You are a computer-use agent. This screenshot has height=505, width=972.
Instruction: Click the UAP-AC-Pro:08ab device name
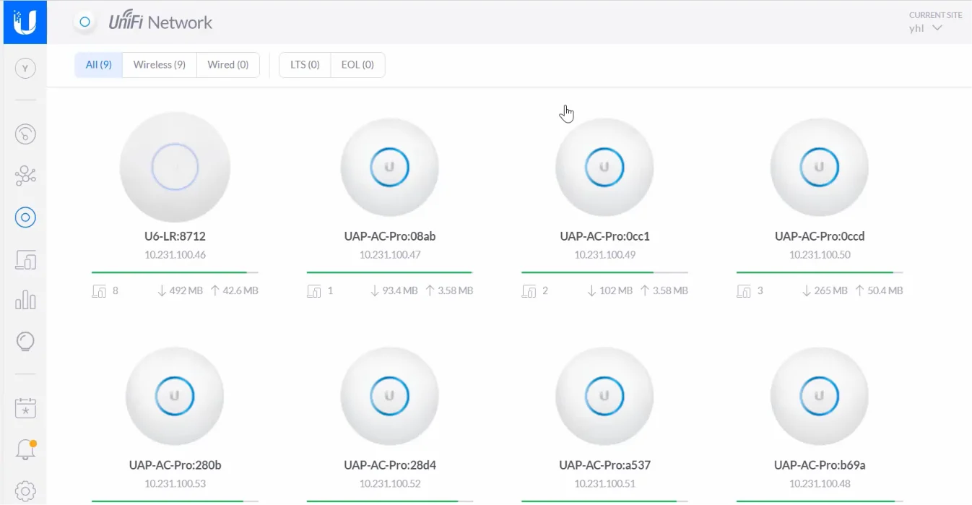[390, 236]
